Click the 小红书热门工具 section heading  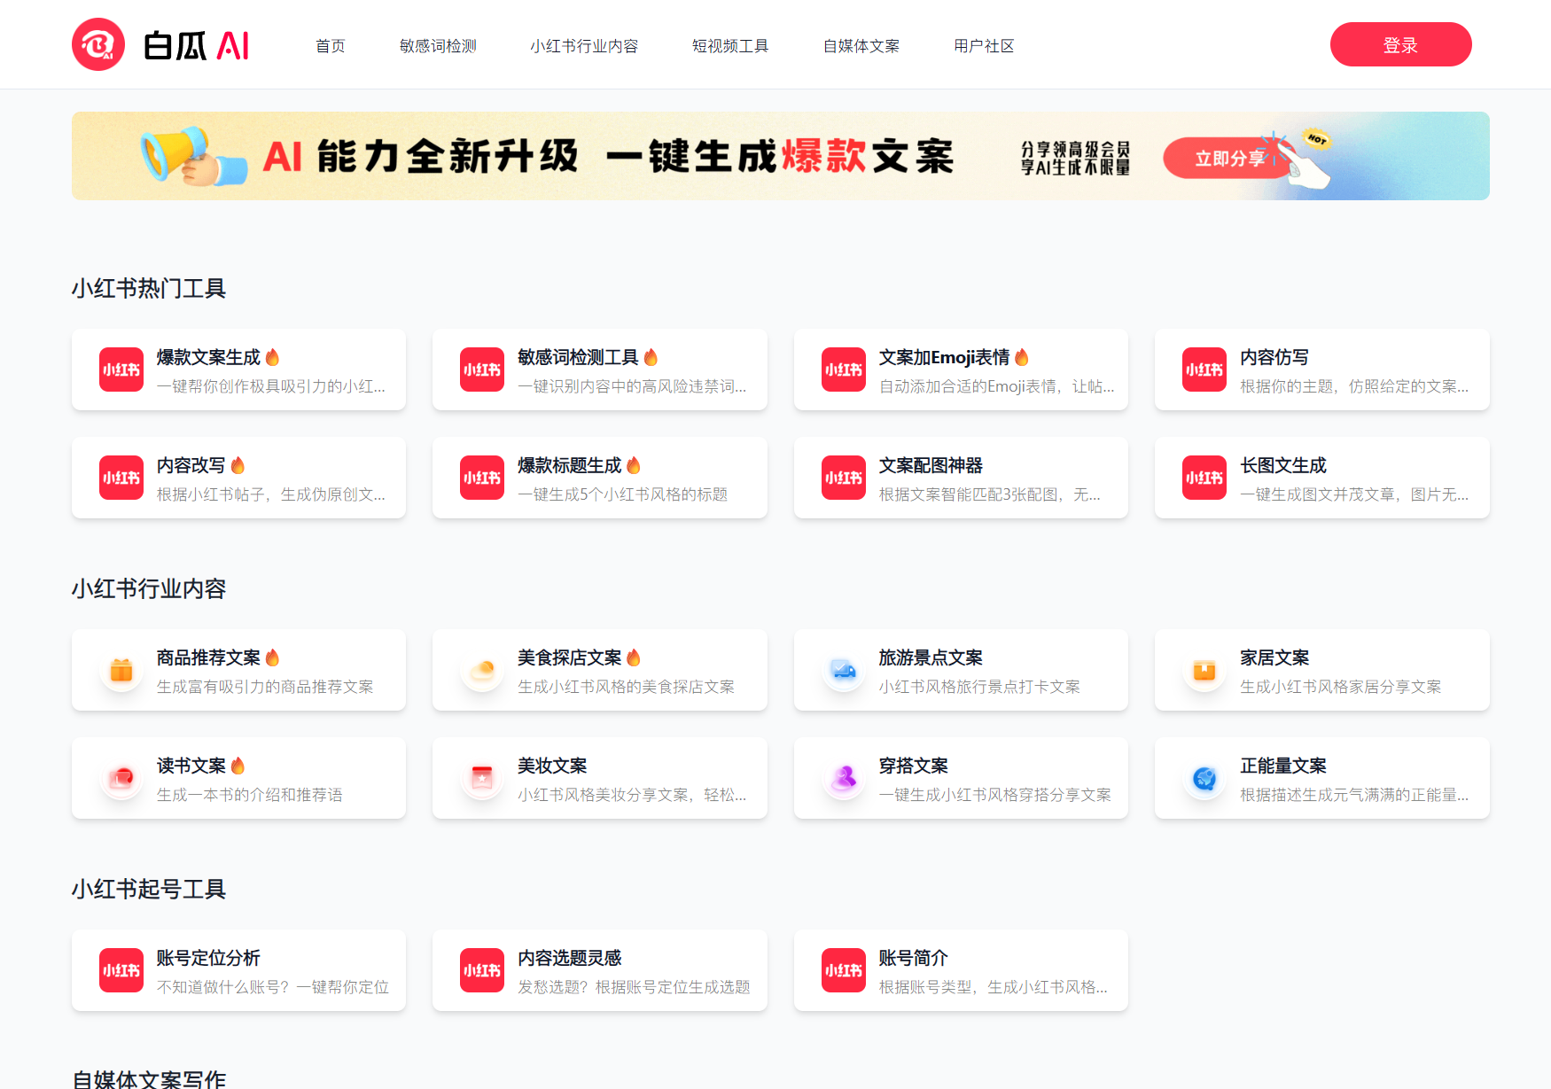(149, 288)
